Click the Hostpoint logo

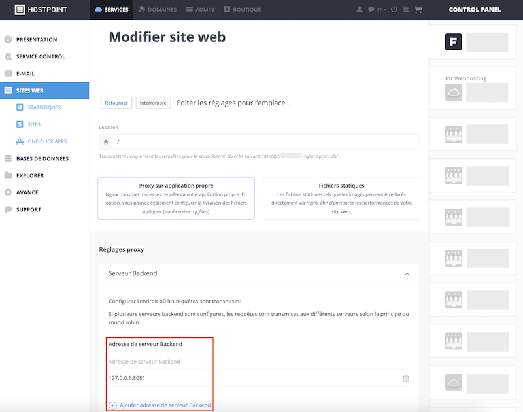[x=41, y=10]
